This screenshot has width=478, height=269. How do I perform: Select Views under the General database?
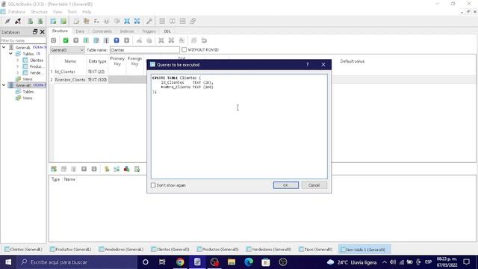(x=27, y=79)
